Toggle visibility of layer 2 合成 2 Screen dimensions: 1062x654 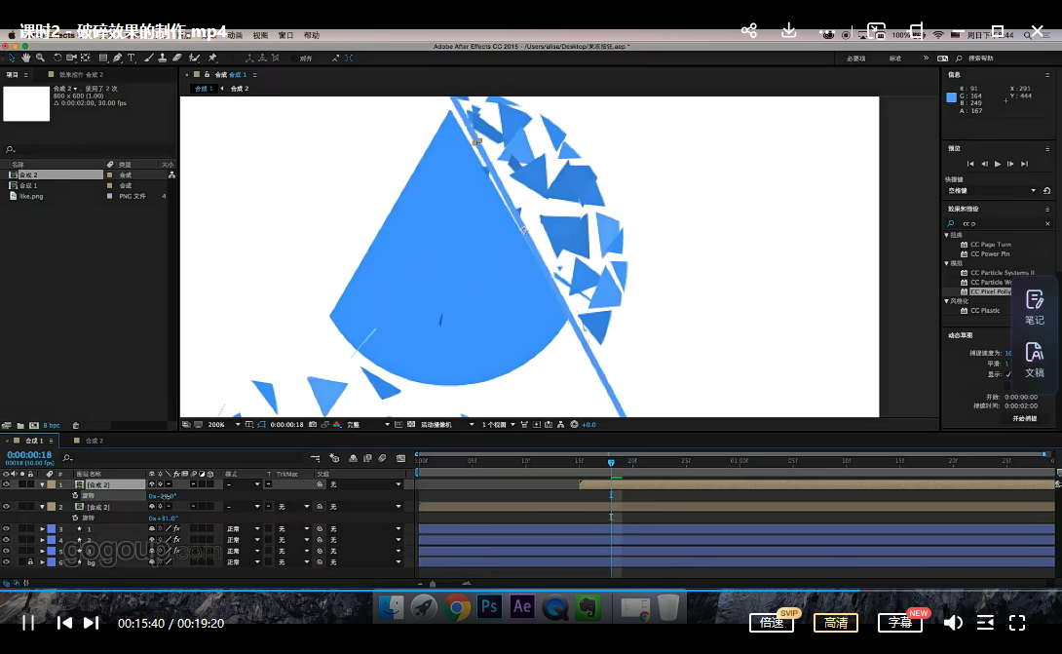6,507
